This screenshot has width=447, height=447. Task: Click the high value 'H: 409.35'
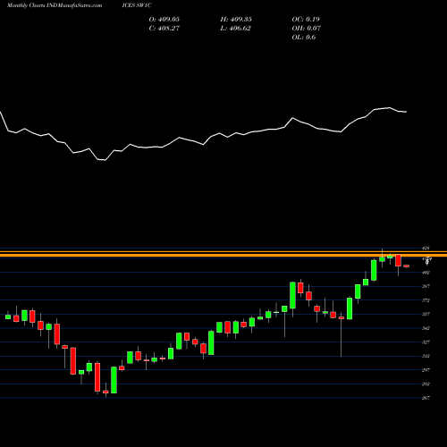(x=236, y=20)
